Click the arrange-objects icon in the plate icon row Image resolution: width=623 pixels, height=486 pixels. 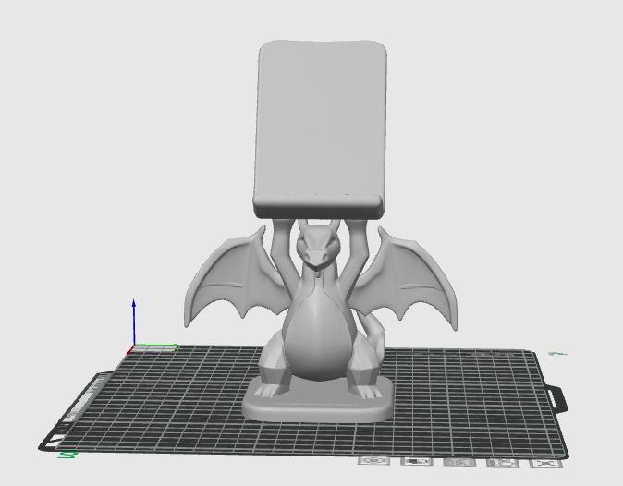click(x=459, y=463)
